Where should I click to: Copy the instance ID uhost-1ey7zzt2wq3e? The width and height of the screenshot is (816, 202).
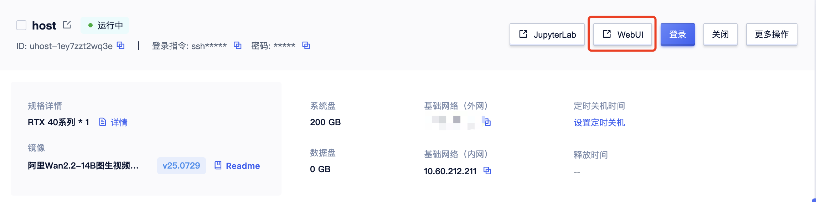pyautogui.click(x=121, y=46)
